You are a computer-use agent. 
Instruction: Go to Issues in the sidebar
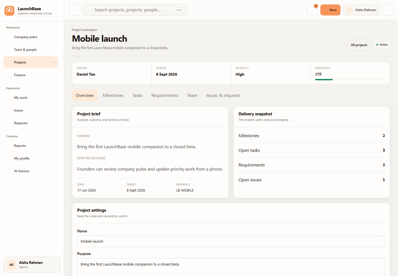pos(30,110)
